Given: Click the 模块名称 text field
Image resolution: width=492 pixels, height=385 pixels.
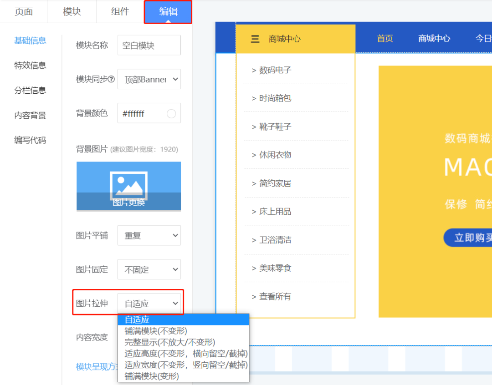Looking at the screenshot, I should [x=149, y=46].
